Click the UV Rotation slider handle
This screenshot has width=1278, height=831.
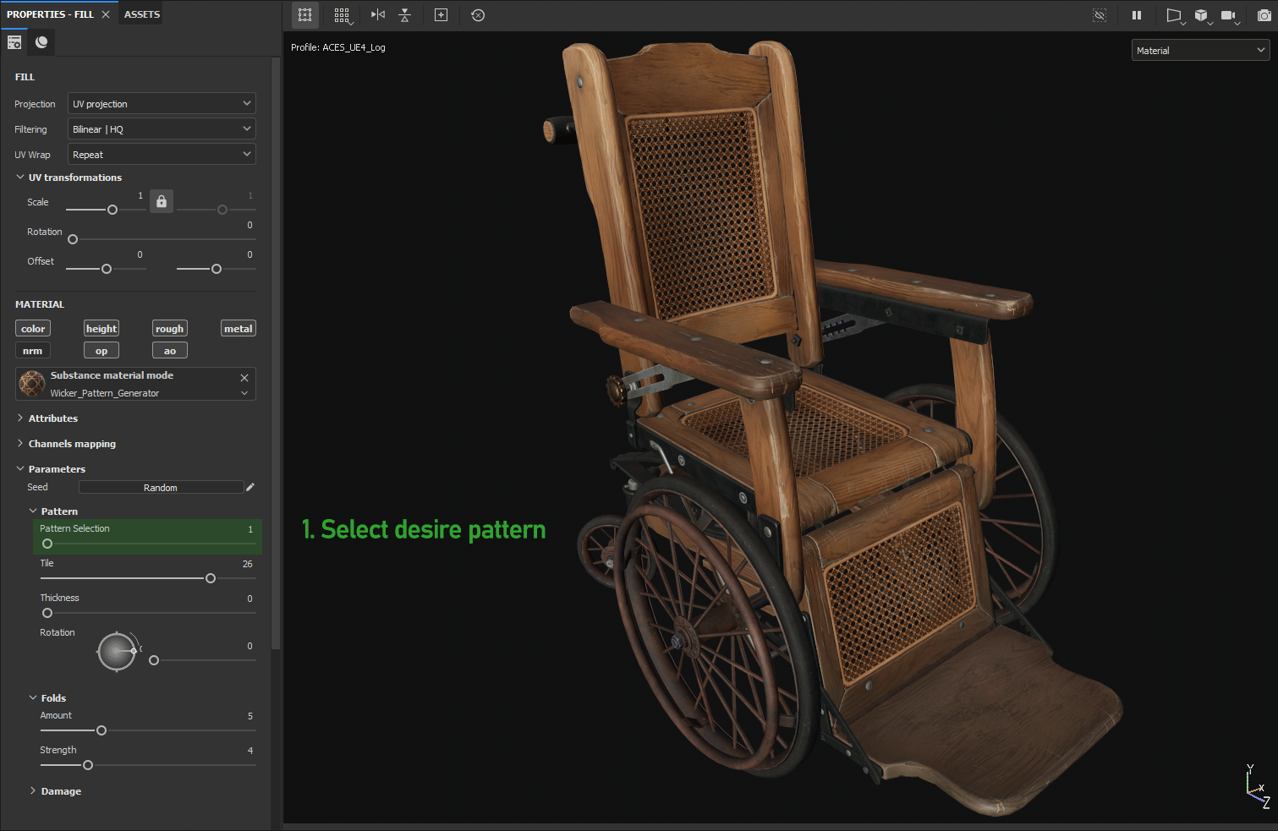tap(73, 239)
